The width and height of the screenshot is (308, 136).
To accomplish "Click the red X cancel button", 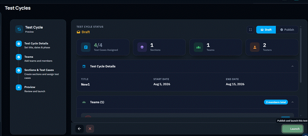I will (90, 129).
